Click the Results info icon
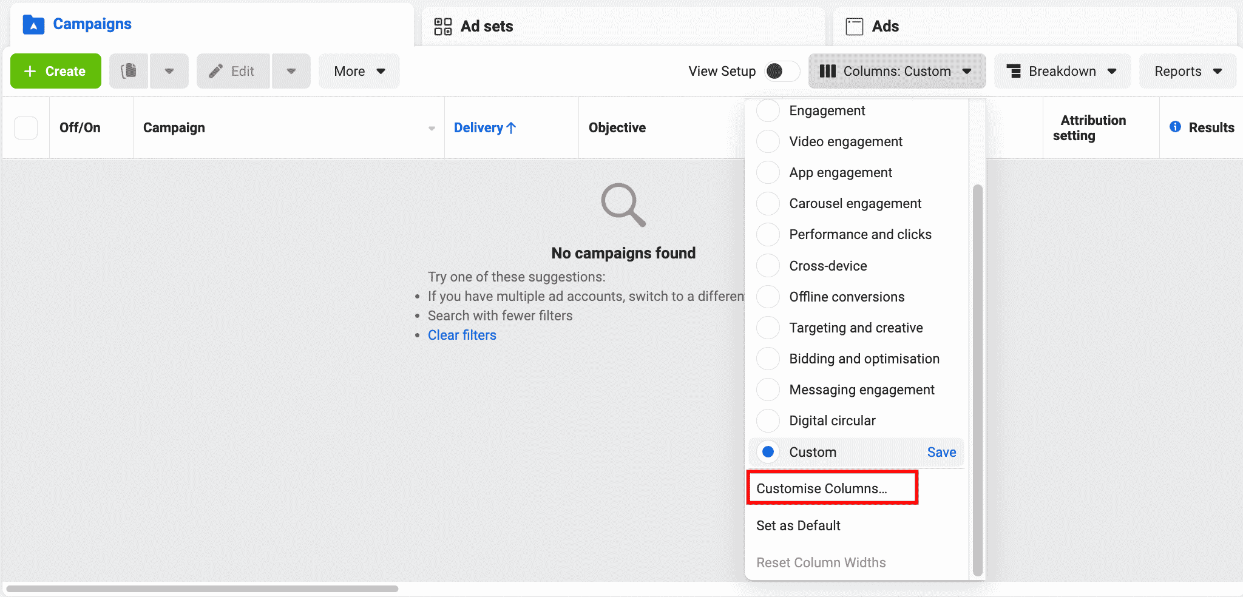 (1175, 127)
